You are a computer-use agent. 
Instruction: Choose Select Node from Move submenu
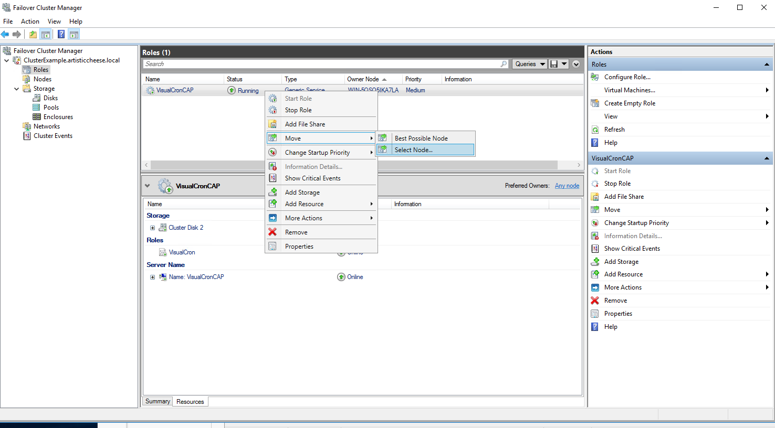pos(414,150)
